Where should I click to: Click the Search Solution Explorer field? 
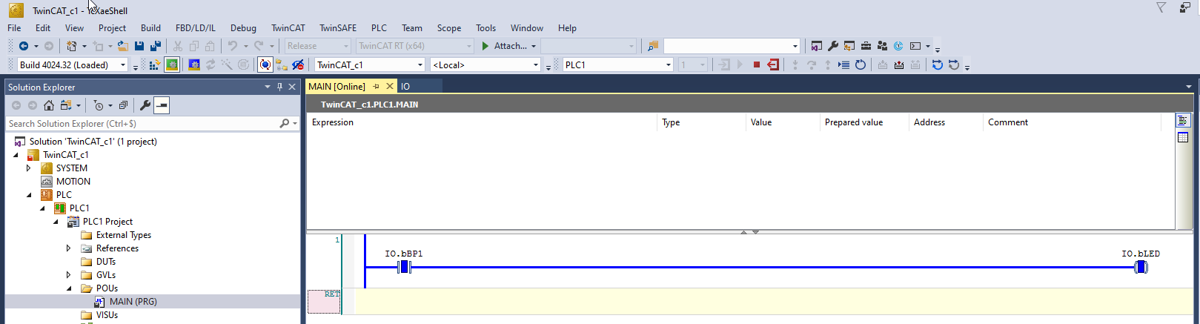141,124
